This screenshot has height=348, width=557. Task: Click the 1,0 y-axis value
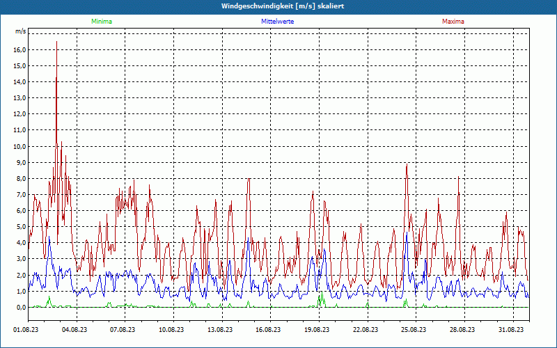coord(21,291)
